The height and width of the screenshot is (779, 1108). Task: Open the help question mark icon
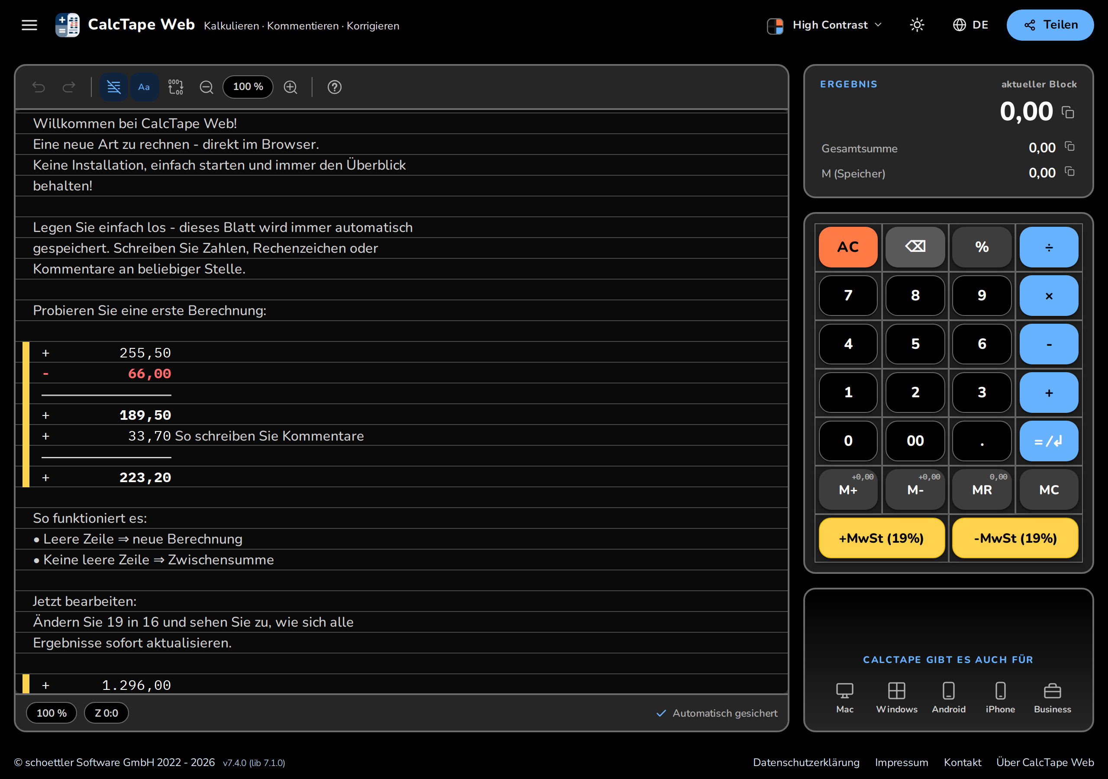tap(335, 87)
